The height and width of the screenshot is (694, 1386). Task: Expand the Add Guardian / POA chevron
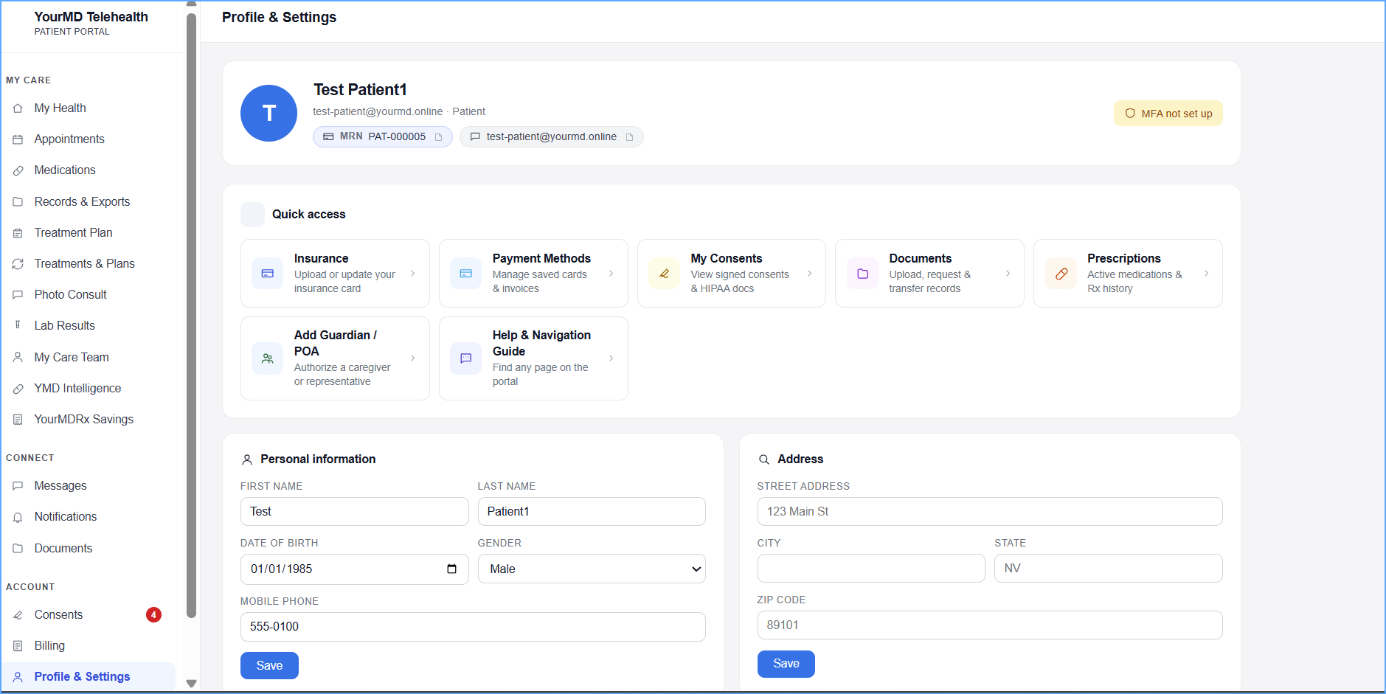click(413, 358)
